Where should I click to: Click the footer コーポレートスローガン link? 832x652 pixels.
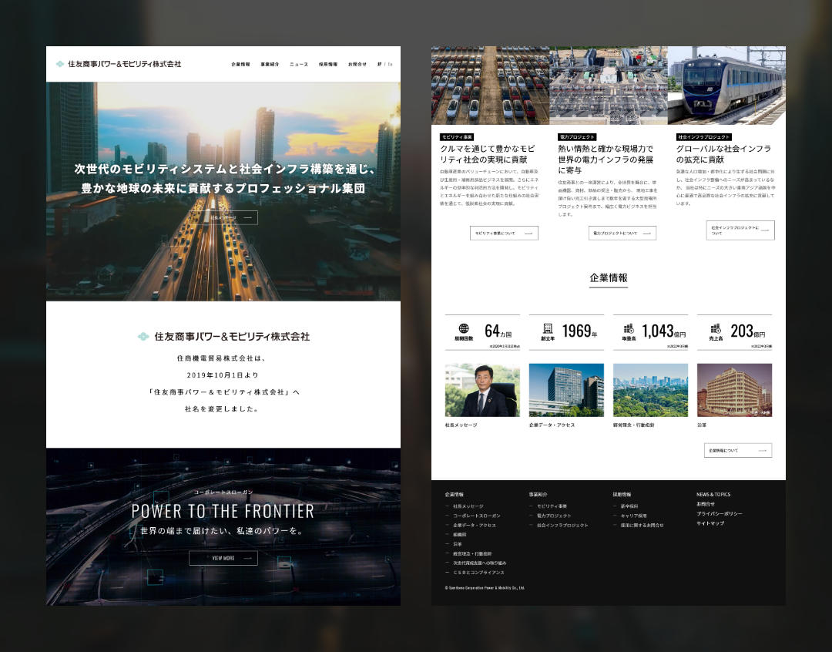tap(477, 516)
